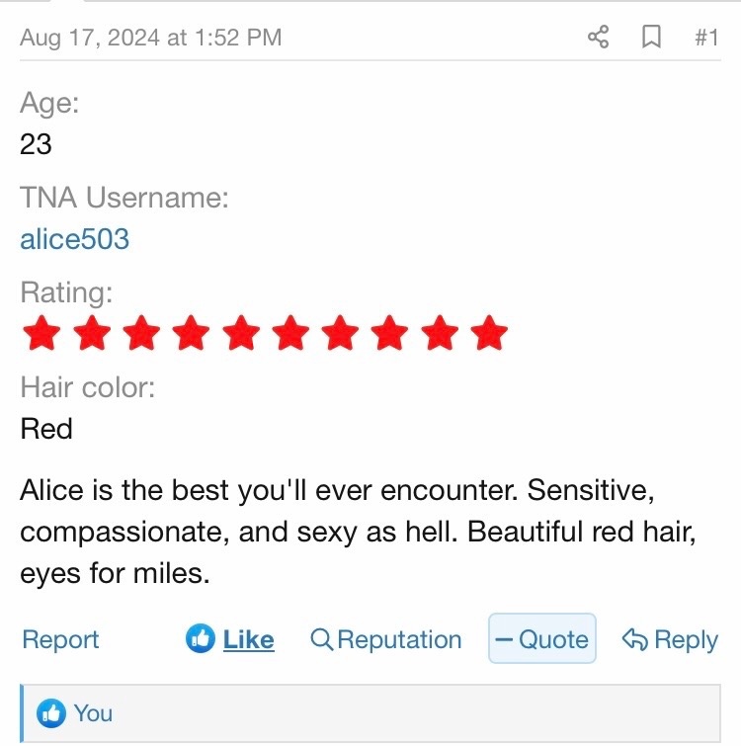Toggle the Like button on the post
The height and width of the screenshot is (746, 741).
coord(248,639)
